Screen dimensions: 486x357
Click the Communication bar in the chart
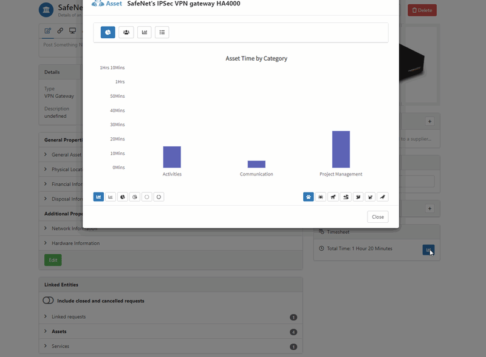pos(256,165)
